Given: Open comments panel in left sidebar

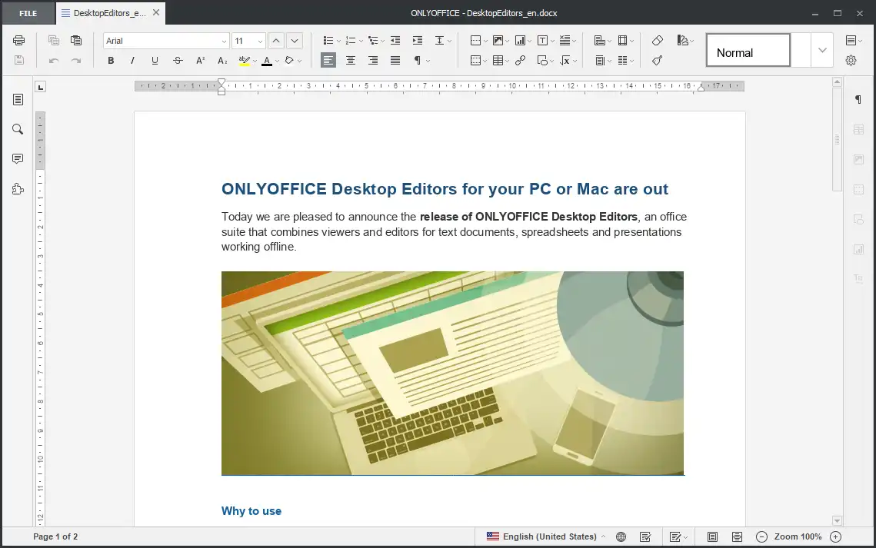Looking at the screenshot, I should pyautogui.click(x=18, y=159).
